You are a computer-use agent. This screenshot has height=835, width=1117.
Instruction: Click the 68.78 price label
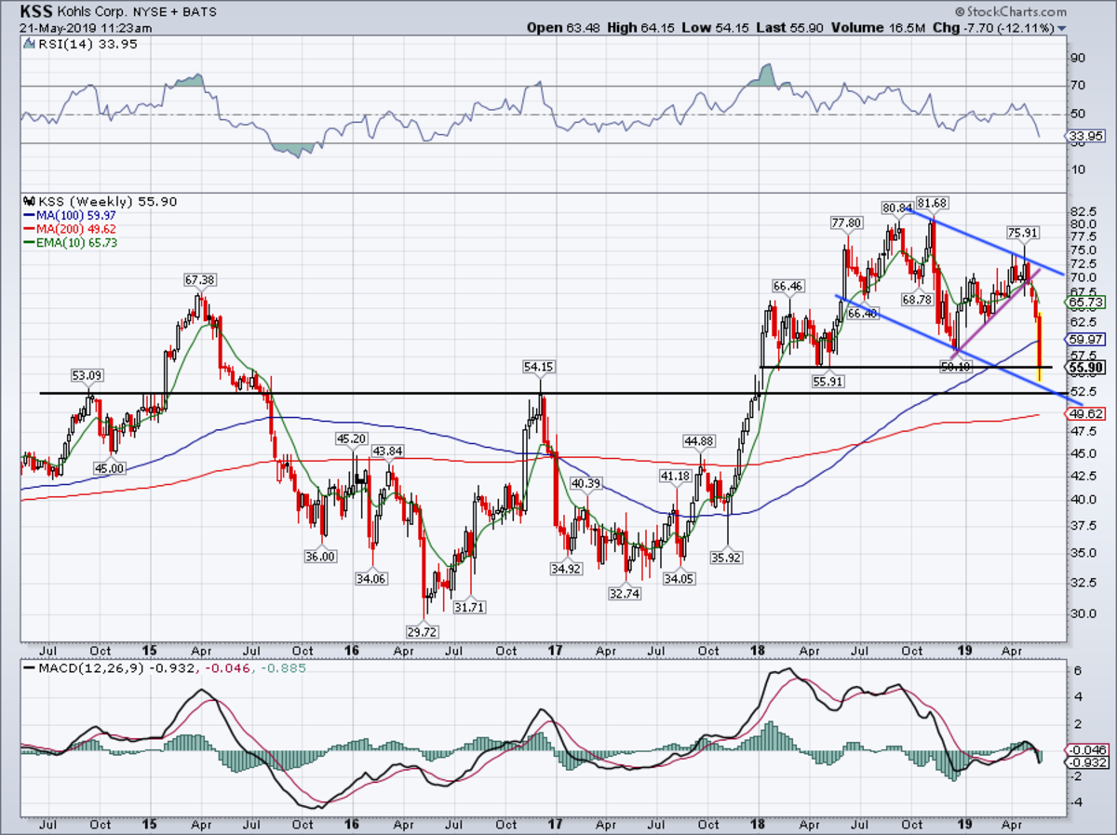[x=917, y=298]
